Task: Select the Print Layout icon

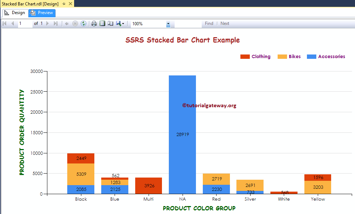Action: coord(102,23)
